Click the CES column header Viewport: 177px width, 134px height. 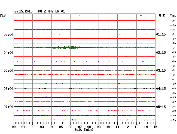[x=3, y=15]
